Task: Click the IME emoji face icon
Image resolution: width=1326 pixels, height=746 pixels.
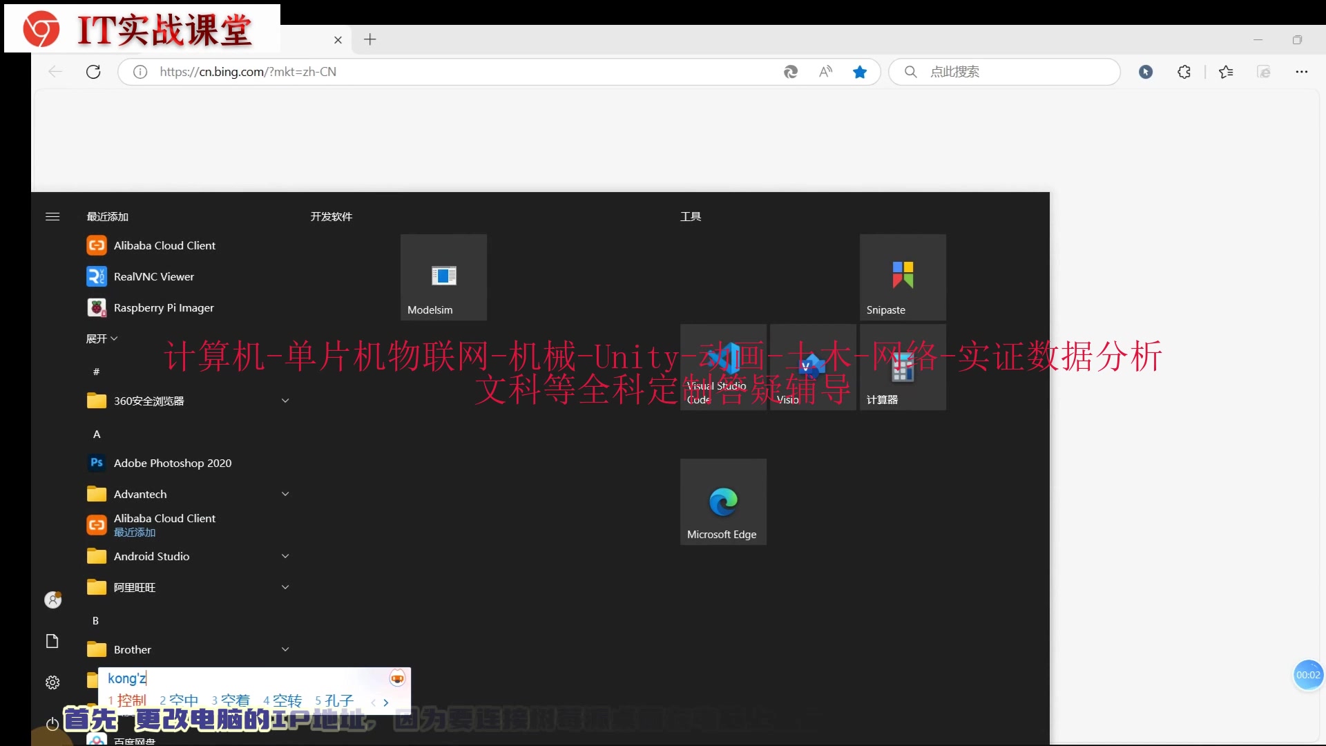Action: (x=397, y=678)
